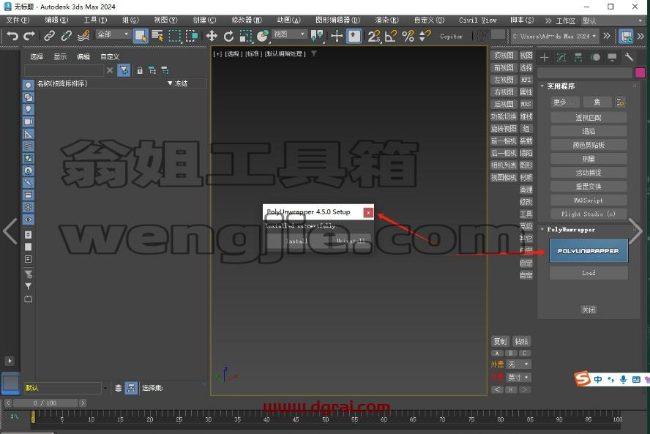Viewport: 650px width, 434px height.
Task: Open the 编辑(E) menu
Action: (x=56, y=20)
